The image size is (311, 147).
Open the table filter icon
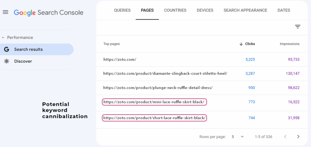point(298,27)
